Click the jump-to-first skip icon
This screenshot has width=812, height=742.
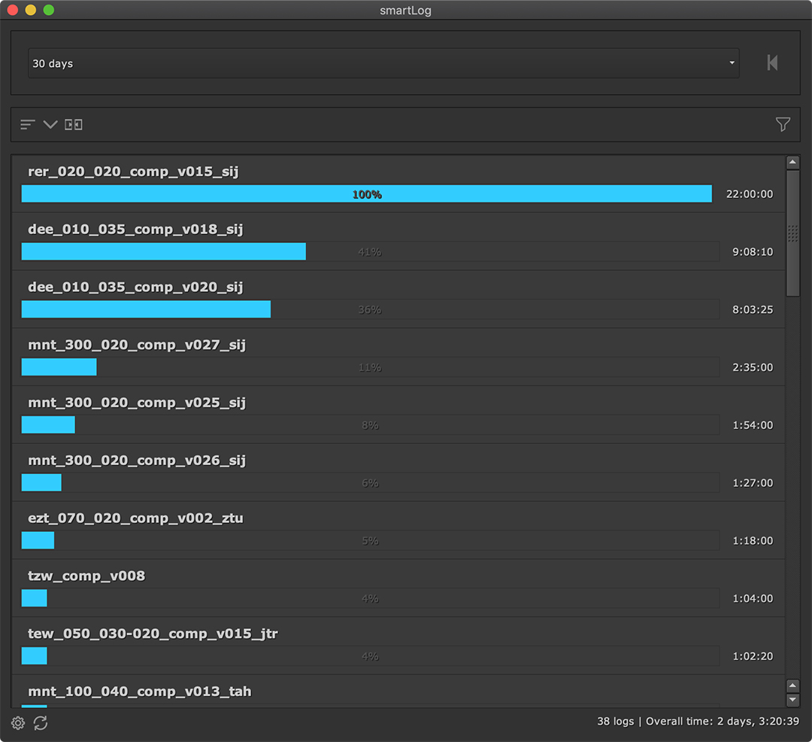tap(772, 63)
